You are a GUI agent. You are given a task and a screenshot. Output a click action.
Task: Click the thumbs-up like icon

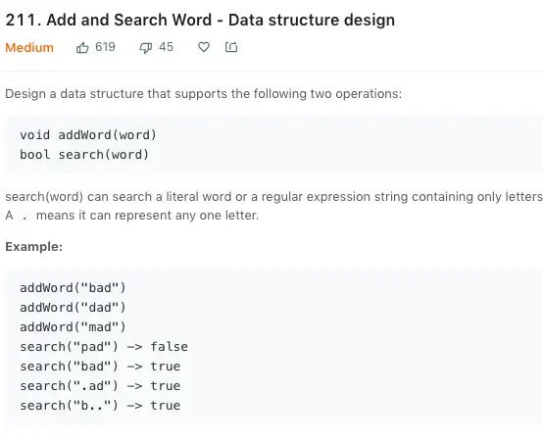[82, 47]
